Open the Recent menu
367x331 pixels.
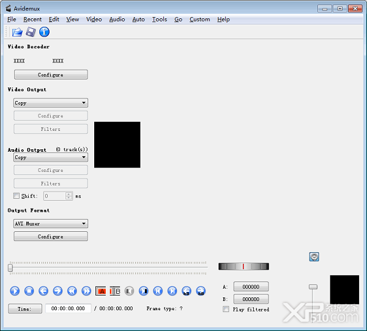point(32,20)
